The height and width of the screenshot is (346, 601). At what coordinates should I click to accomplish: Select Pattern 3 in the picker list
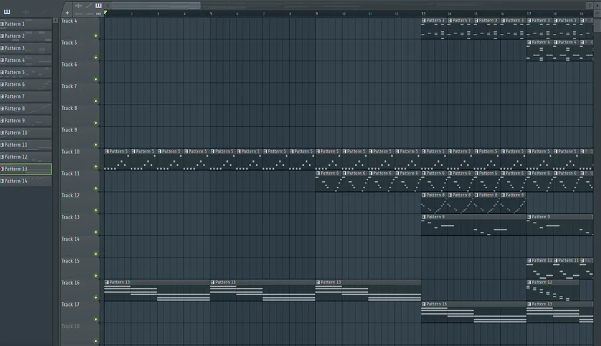pos(25,48)
